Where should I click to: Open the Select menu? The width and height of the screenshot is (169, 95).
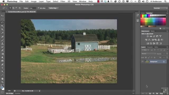coord(55,1)
